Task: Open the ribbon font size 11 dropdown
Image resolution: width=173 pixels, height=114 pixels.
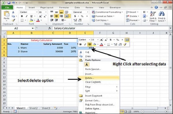Action: click(x=46, y=12)
